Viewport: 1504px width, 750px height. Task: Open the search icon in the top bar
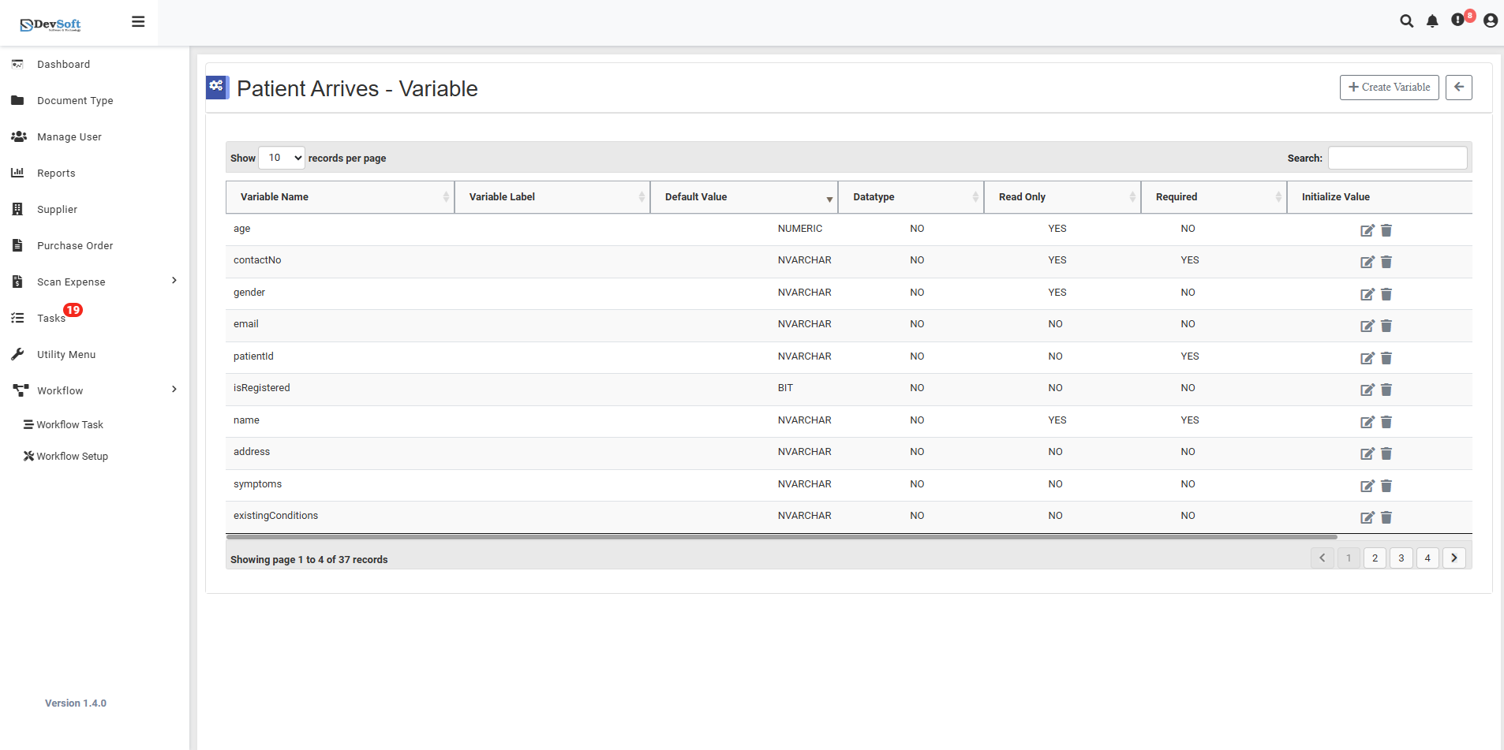[x=1408, y=21]
